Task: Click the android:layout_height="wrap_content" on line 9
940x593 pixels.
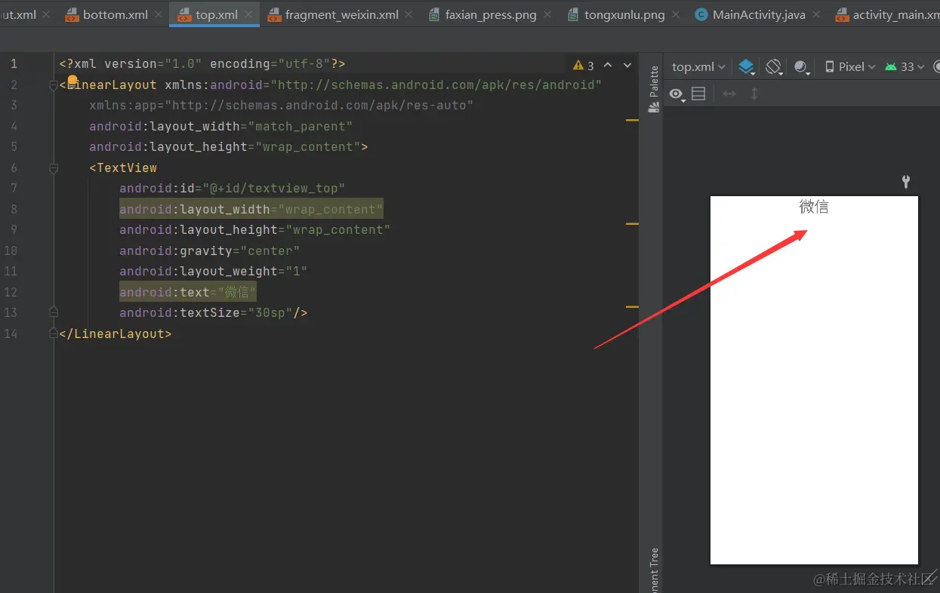Action: point(255,229)
